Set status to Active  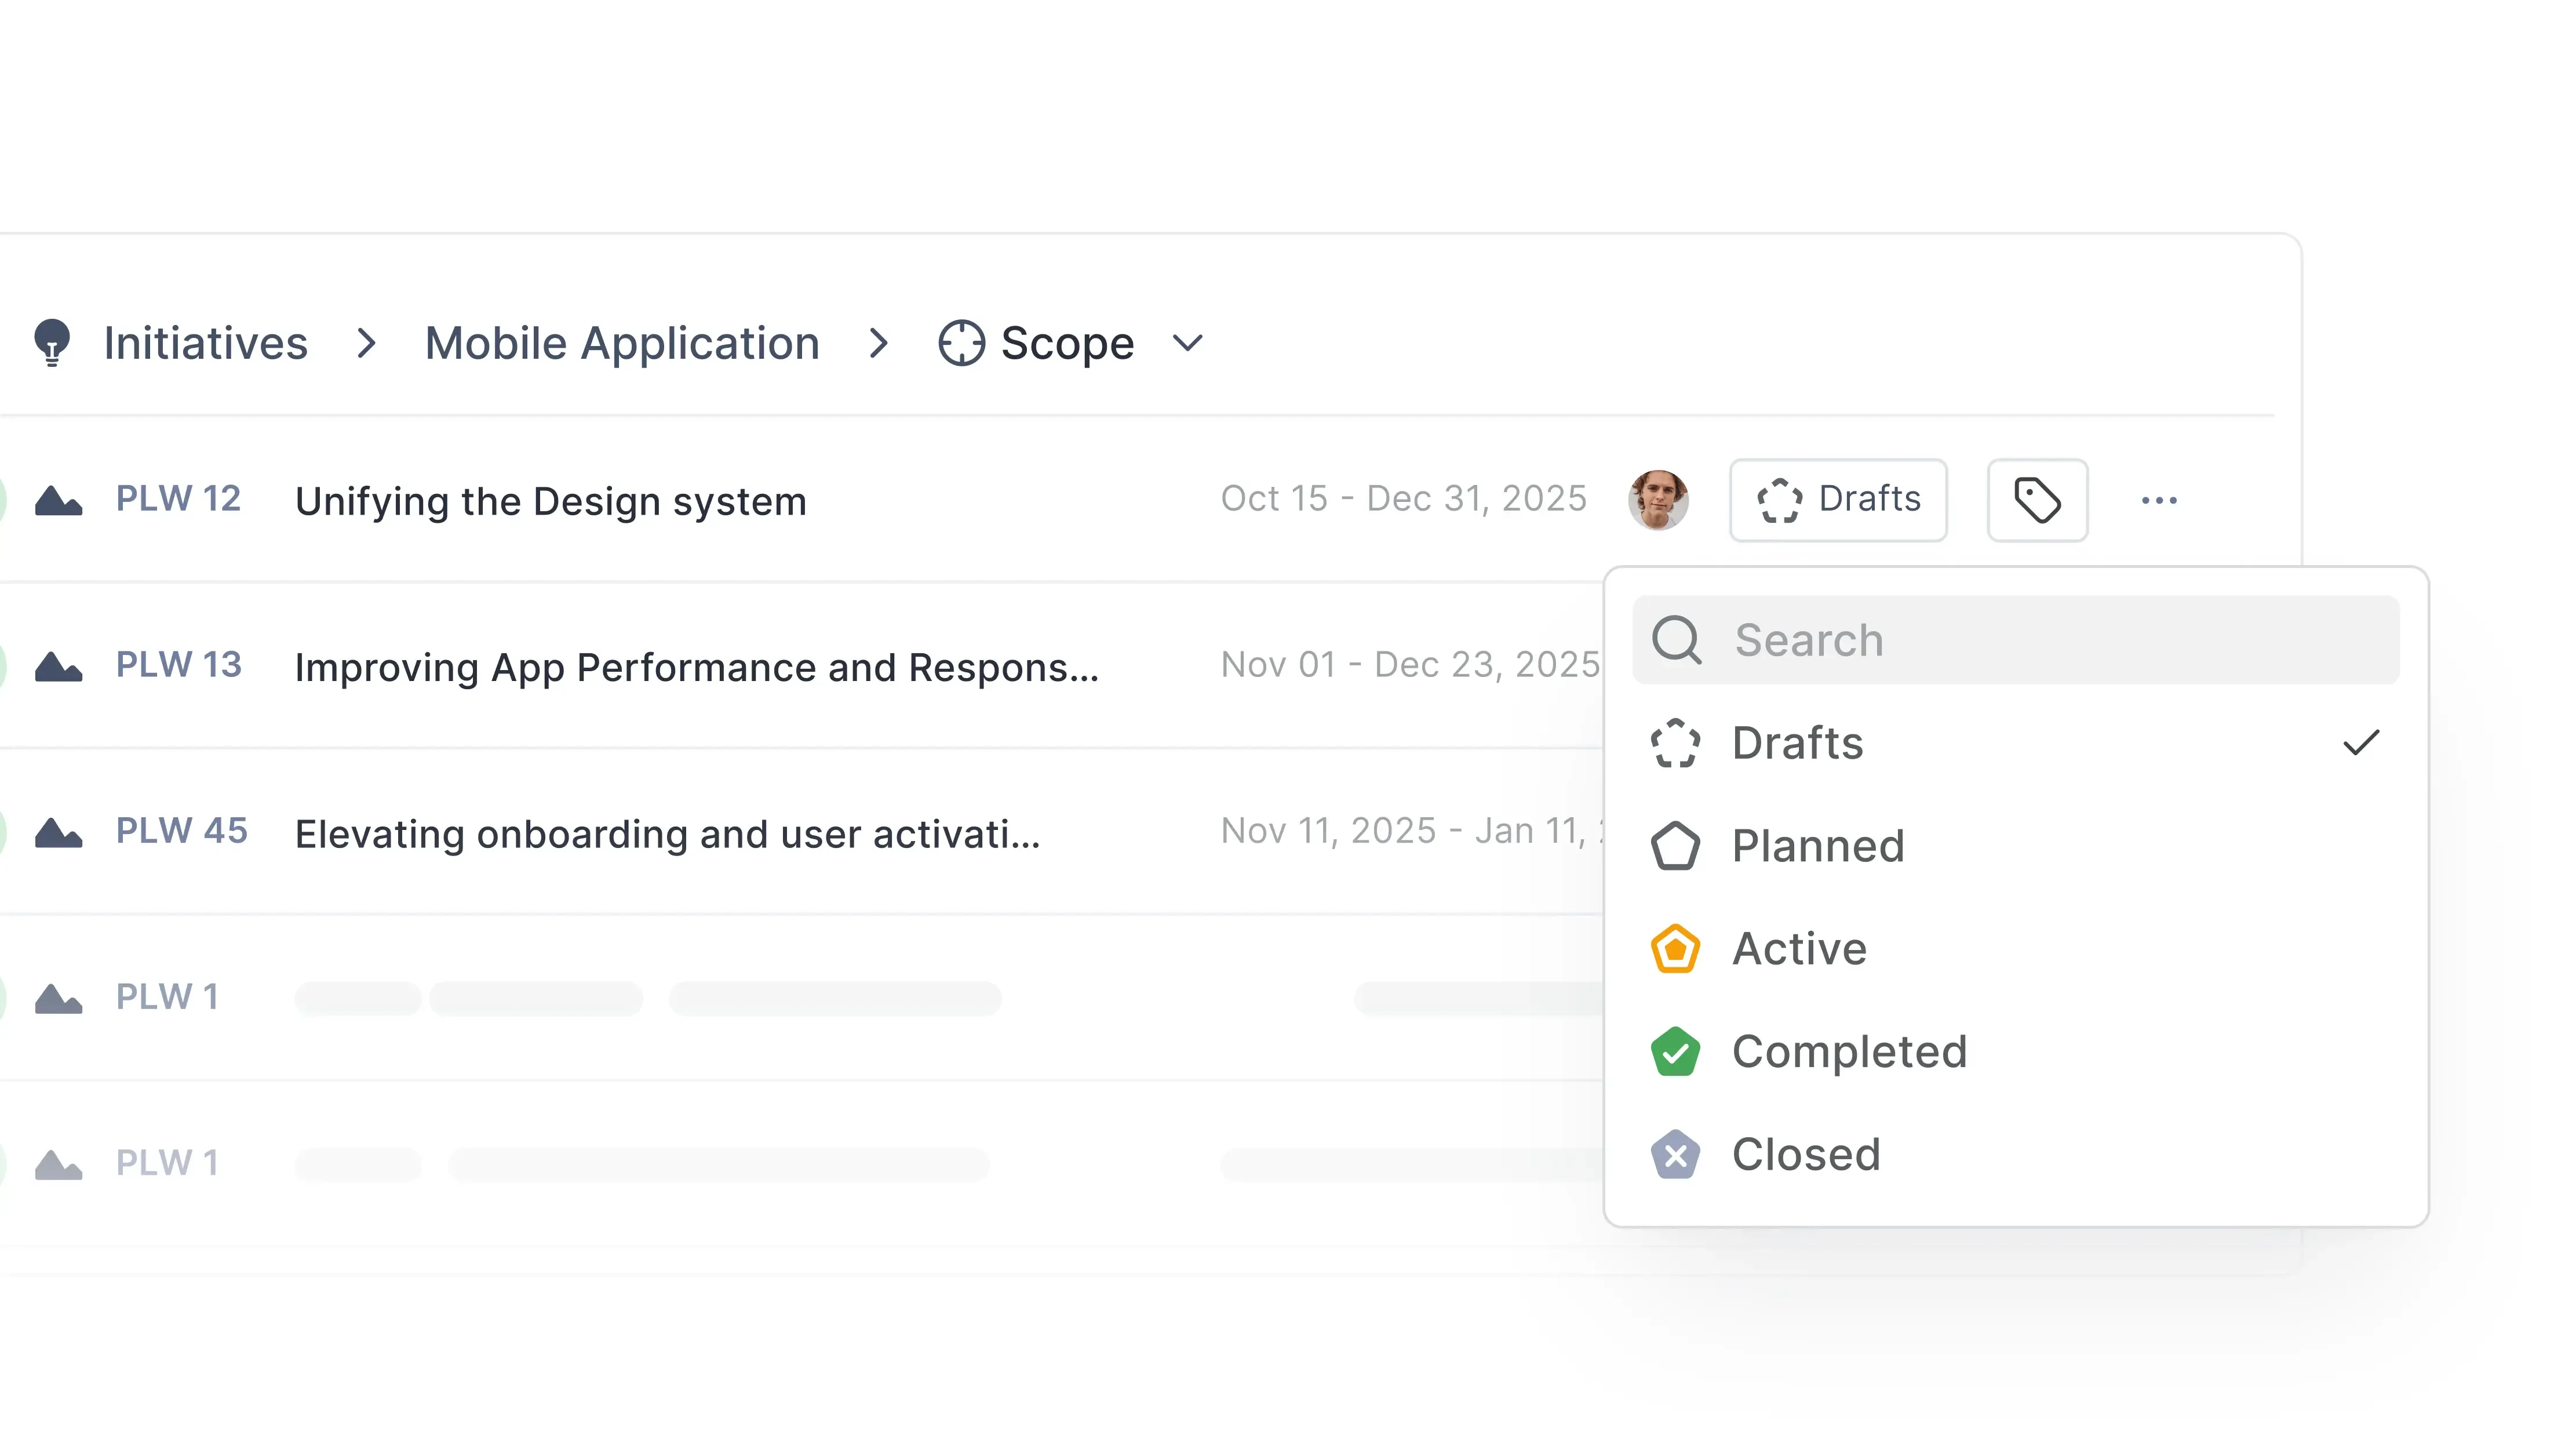[x=1799, y=949]
